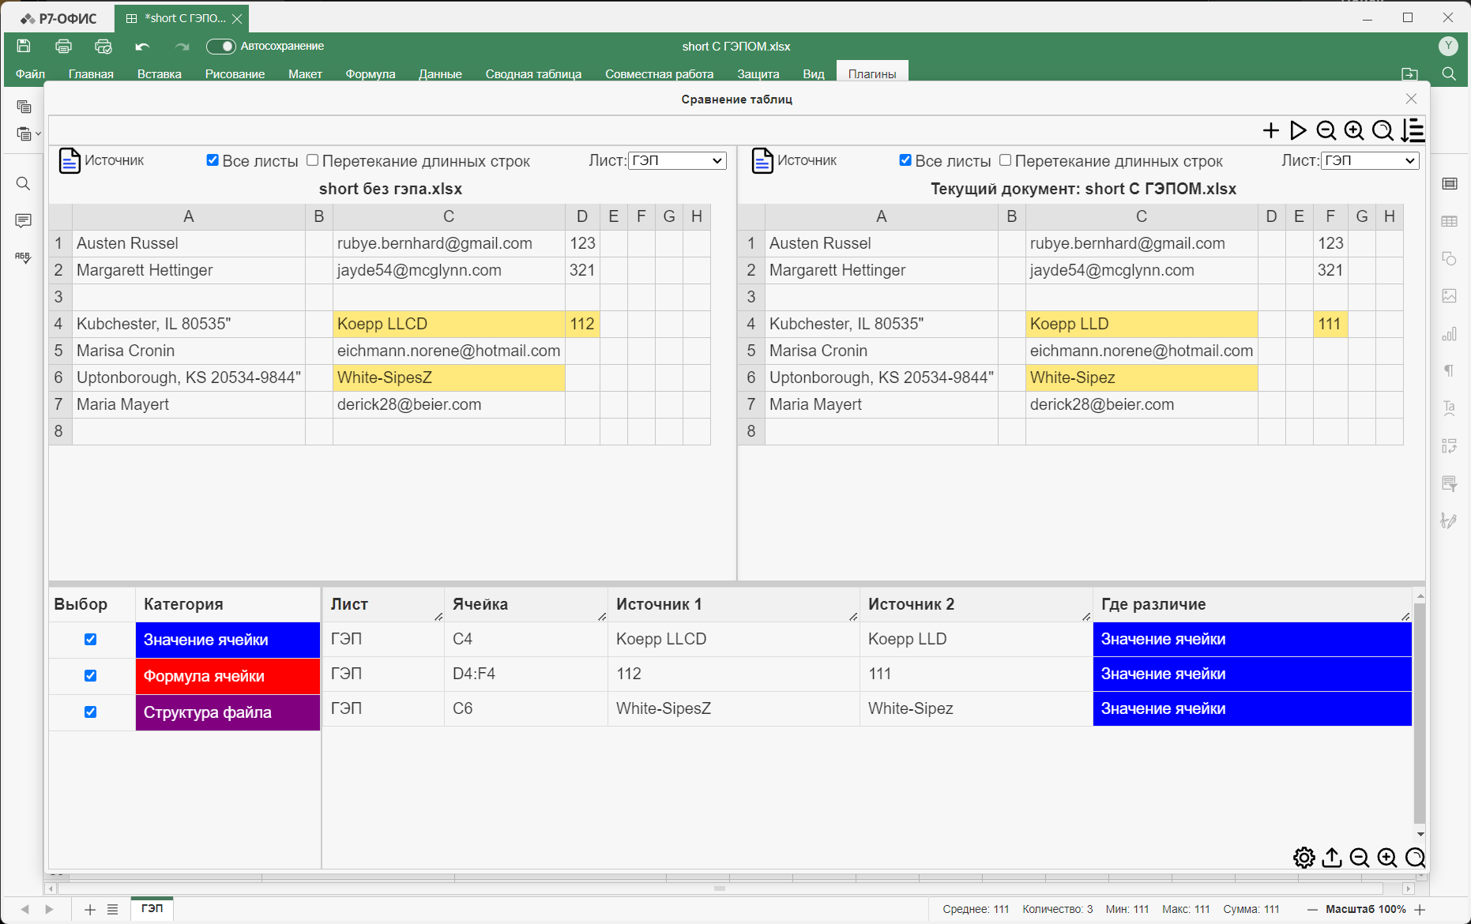This screenshot has height=924, width=1471.
Task: Uncheck the Формула ячейки category checkbox
Action: [91, 676]
